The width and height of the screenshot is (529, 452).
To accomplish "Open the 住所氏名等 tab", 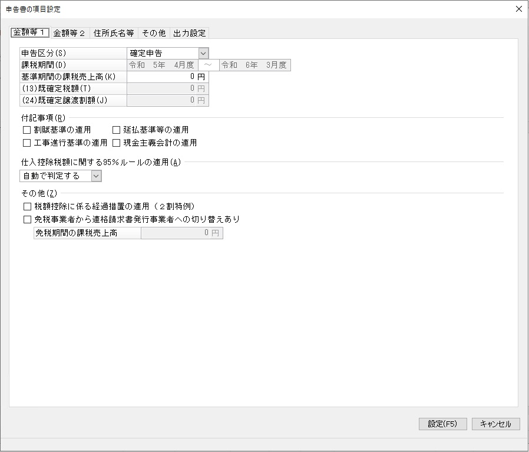I will 113,33.
